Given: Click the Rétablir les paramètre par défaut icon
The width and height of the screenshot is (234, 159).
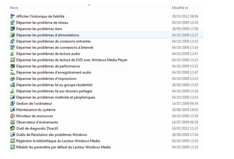Looking at the screenshot, I should tap(12, 147).
